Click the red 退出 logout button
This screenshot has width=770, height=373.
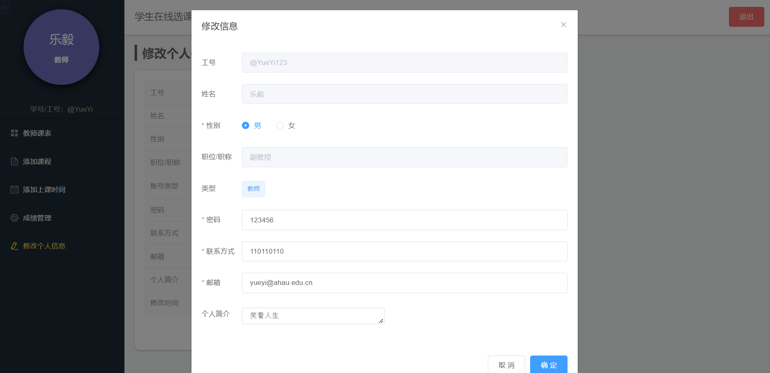pos(746,17)
